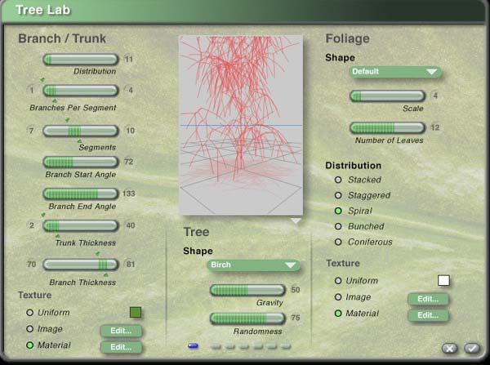Click the Branch Thickness slider

(81, 265)
